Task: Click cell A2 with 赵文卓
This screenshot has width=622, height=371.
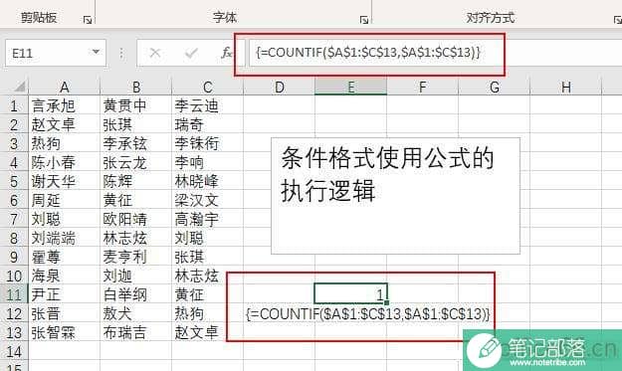Action: point(65,124)
